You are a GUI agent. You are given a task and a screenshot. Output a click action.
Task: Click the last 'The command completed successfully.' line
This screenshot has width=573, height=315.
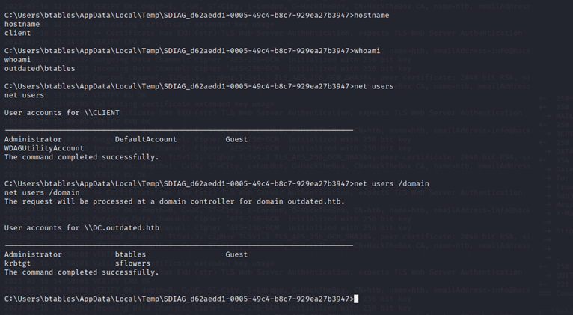pyautogui.click(x=82, y=272)
